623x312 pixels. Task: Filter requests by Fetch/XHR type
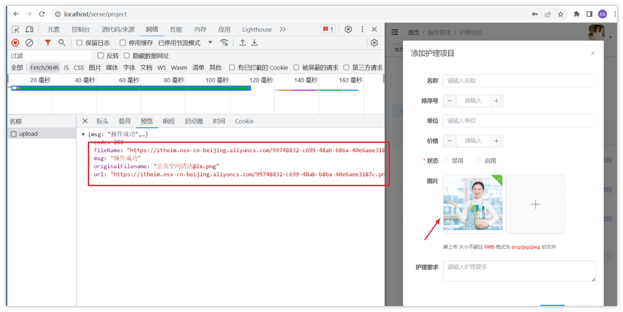coord(44,68)
